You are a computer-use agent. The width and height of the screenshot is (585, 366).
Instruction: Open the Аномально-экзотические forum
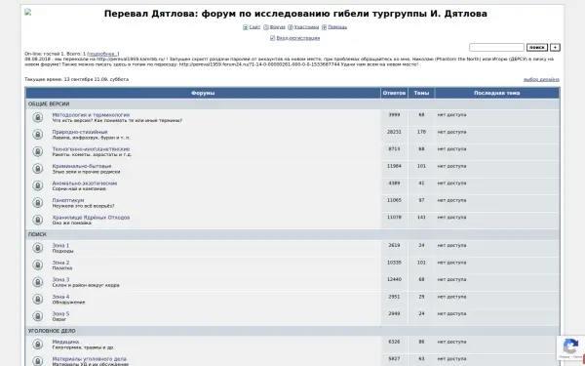[85, 183]
